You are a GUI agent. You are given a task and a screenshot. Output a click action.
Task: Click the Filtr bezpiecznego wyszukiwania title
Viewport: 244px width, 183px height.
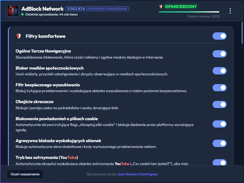tap(48, 85)
